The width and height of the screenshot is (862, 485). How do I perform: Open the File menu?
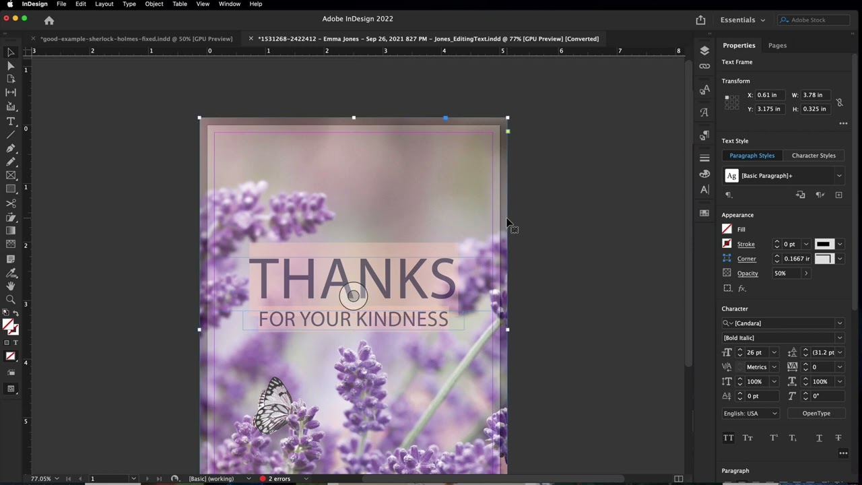click(61, 4)
